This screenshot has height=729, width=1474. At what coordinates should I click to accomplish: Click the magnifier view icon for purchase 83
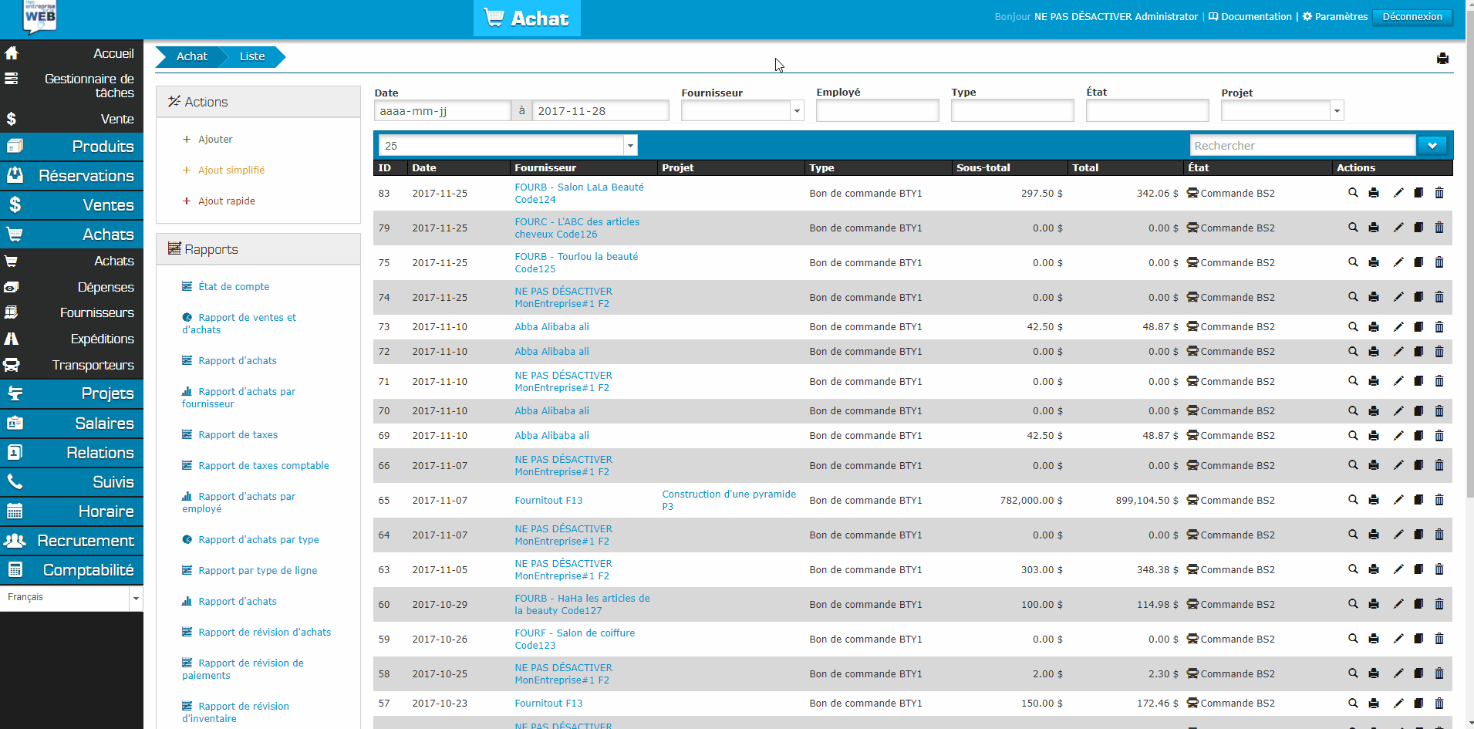1353,193
